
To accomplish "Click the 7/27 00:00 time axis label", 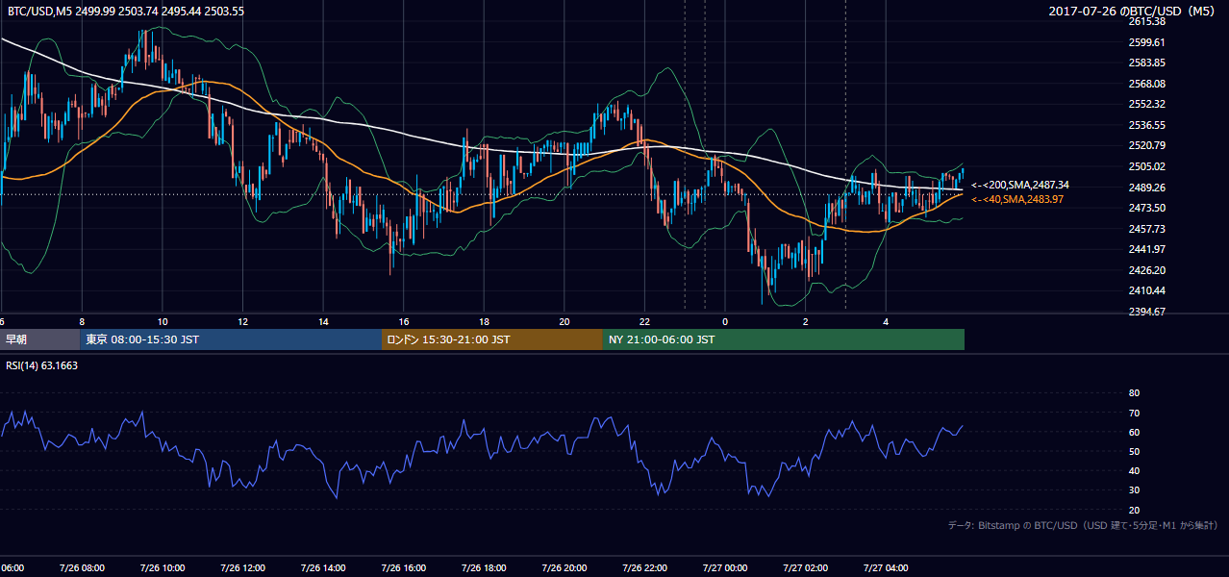I will (x=724, y=568).
